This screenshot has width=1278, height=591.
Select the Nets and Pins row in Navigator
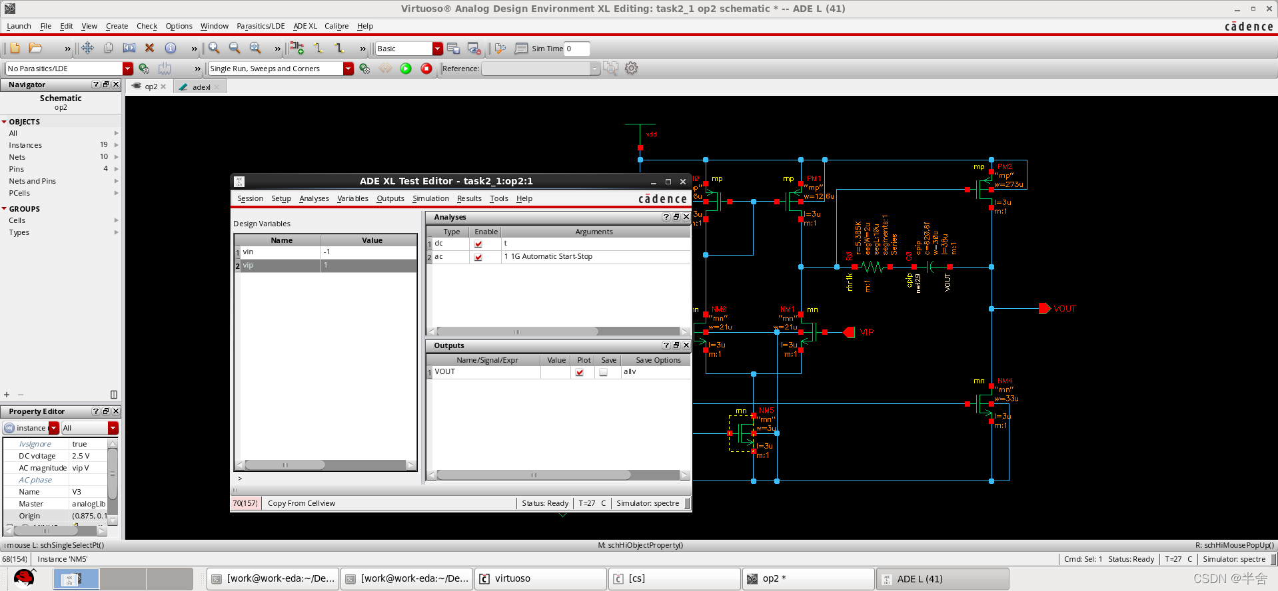[32, 181]
